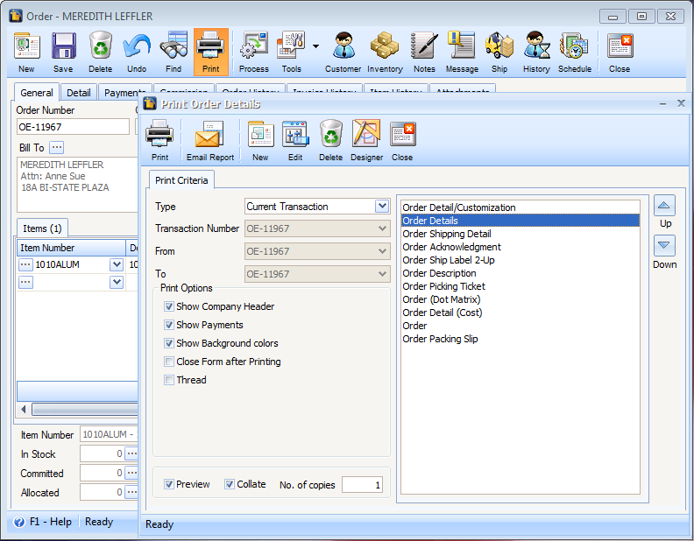Enable the Thread checkbox
This screenshot has width=694, height=541.
(x=168, y=380)
